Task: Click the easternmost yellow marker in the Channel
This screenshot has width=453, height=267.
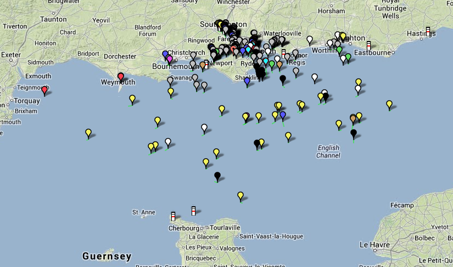Action: point(389,106)
